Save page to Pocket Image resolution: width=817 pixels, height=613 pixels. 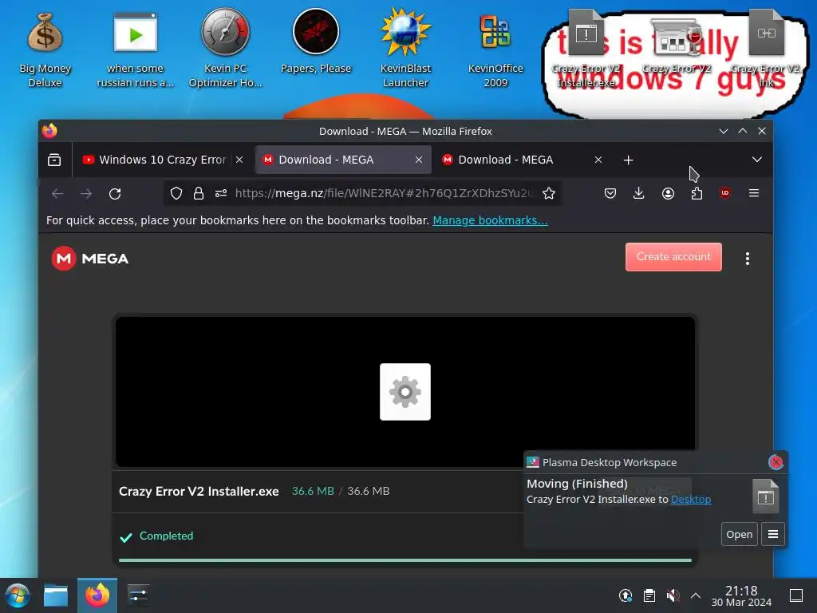point(610,193)
